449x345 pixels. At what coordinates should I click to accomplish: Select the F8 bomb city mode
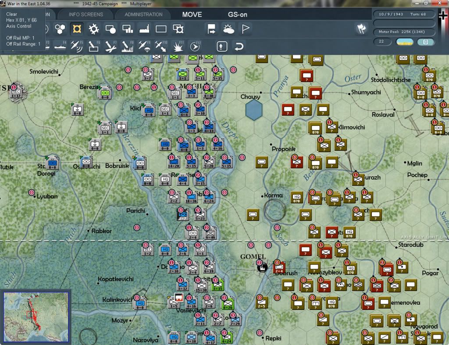tap(128, 46)
